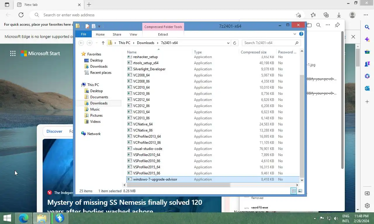Viewport: 374px width, 224px height.
Task: Open Customize Quick Access Toolbar dropdown
Action: point(99,27)
